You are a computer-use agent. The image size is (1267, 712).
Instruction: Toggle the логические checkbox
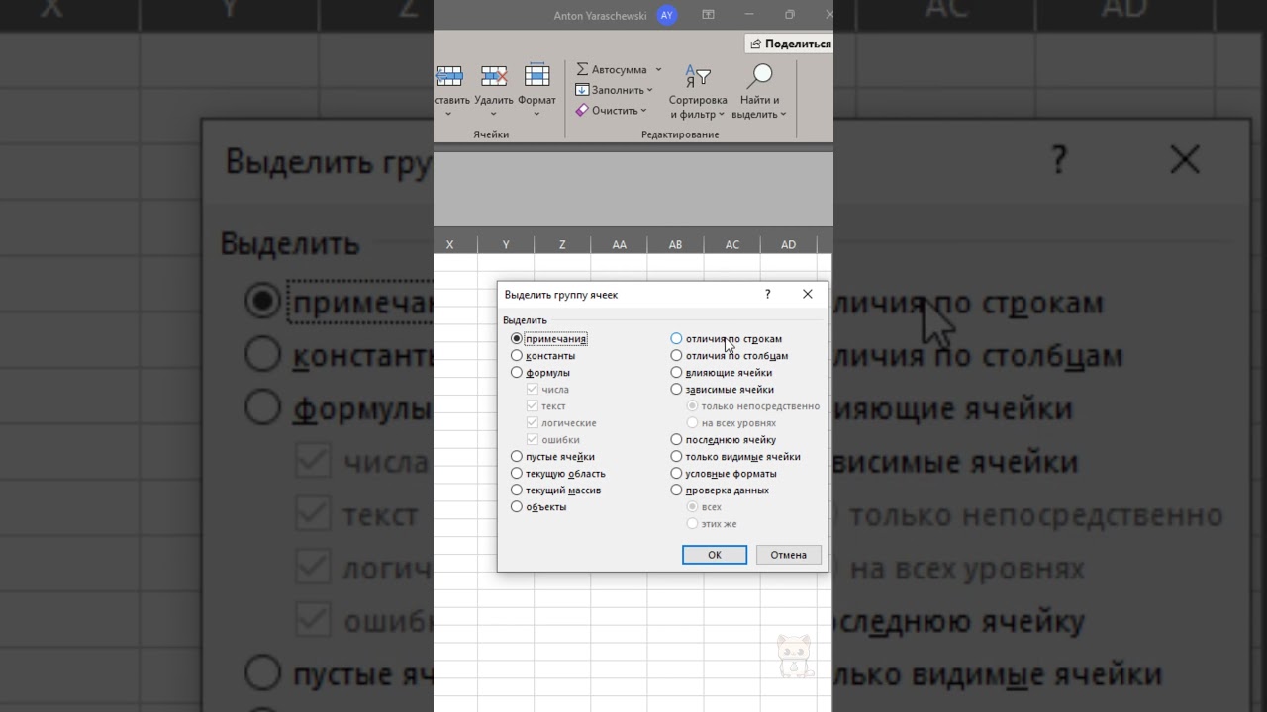click(533, 423)
